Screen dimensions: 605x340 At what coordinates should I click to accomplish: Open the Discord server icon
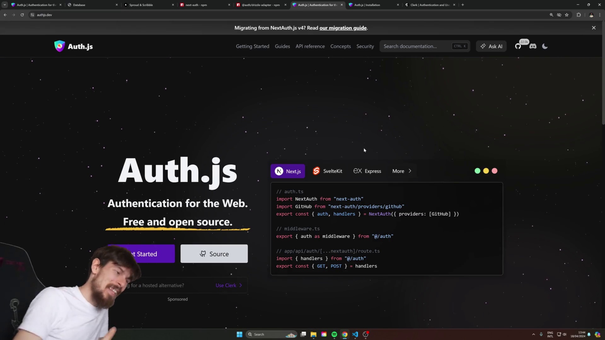(533, 46)
